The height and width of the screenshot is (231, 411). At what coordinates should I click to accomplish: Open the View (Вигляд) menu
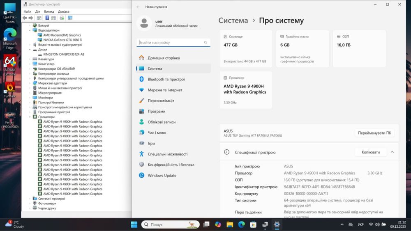click(49, 11)
